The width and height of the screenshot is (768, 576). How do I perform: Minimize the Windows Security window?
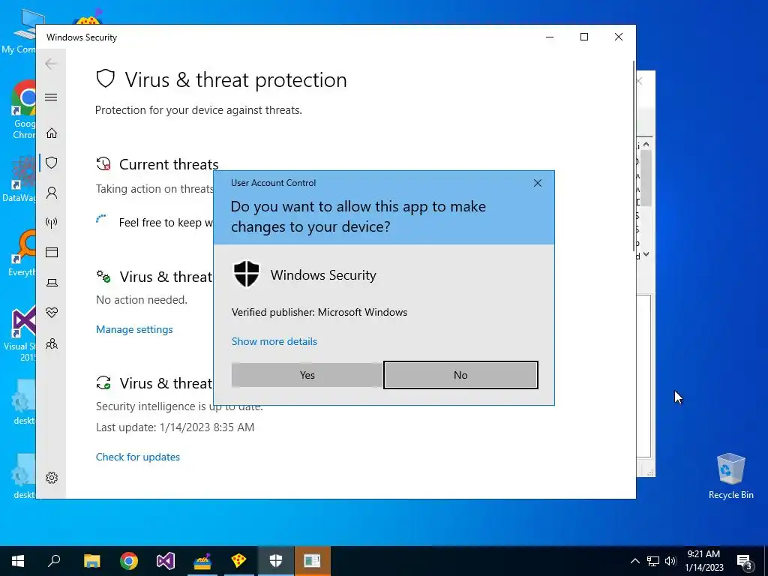550,37
